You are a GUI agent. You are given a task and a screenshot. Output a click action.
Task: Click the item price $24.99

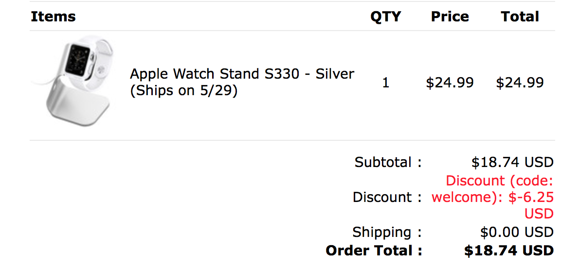pos(450,83)
